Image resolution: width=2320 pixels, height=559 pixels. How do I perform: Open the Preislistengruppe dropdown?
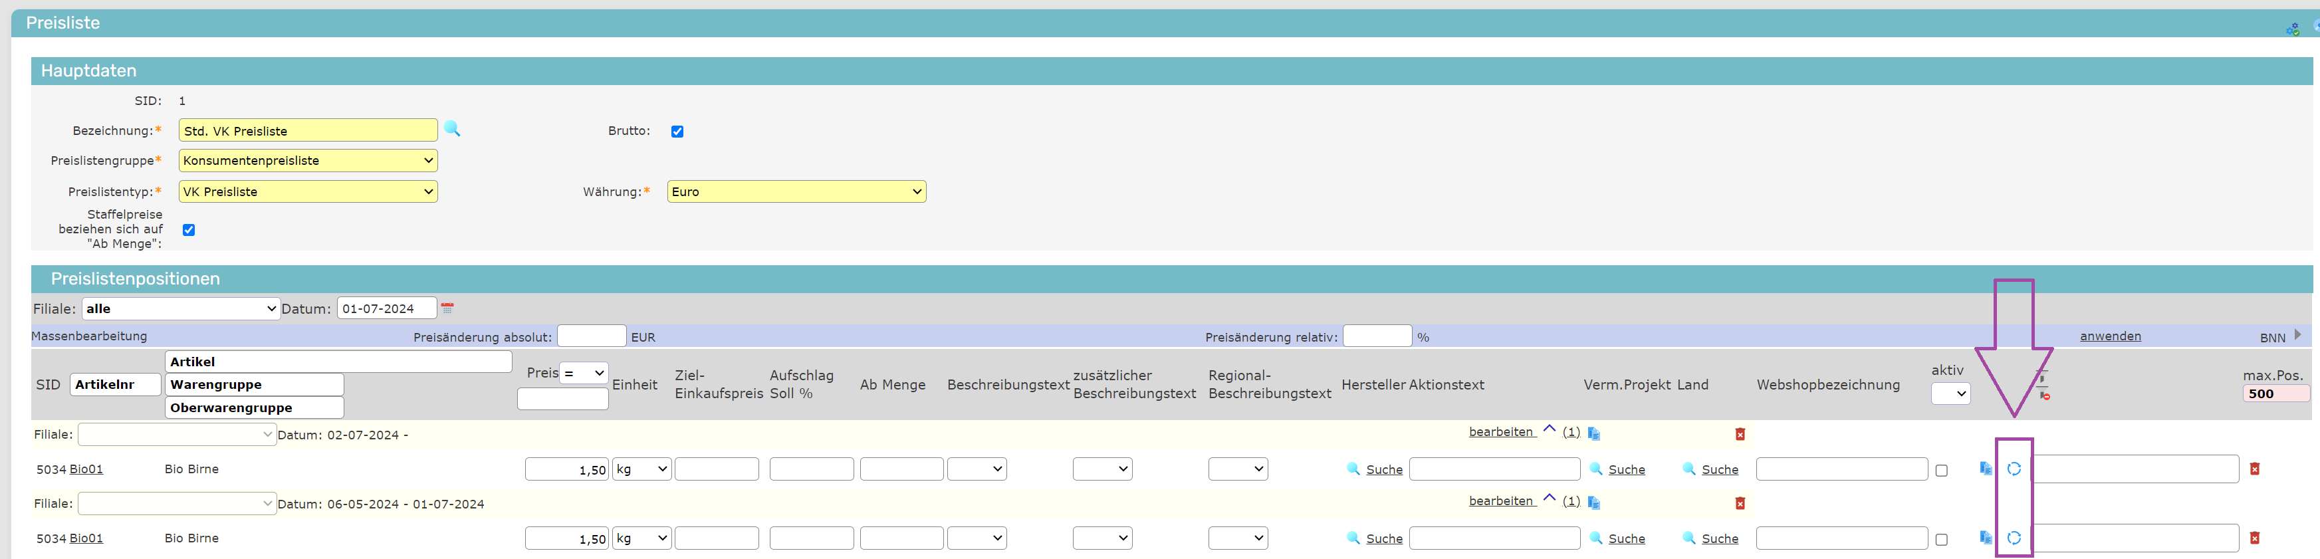(308, 161)
